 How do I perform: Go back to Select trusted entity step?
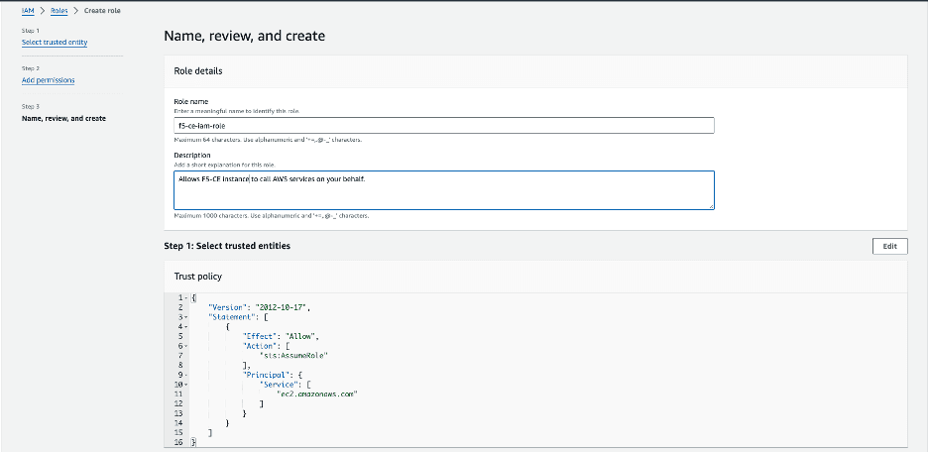[x=53, y=42]
